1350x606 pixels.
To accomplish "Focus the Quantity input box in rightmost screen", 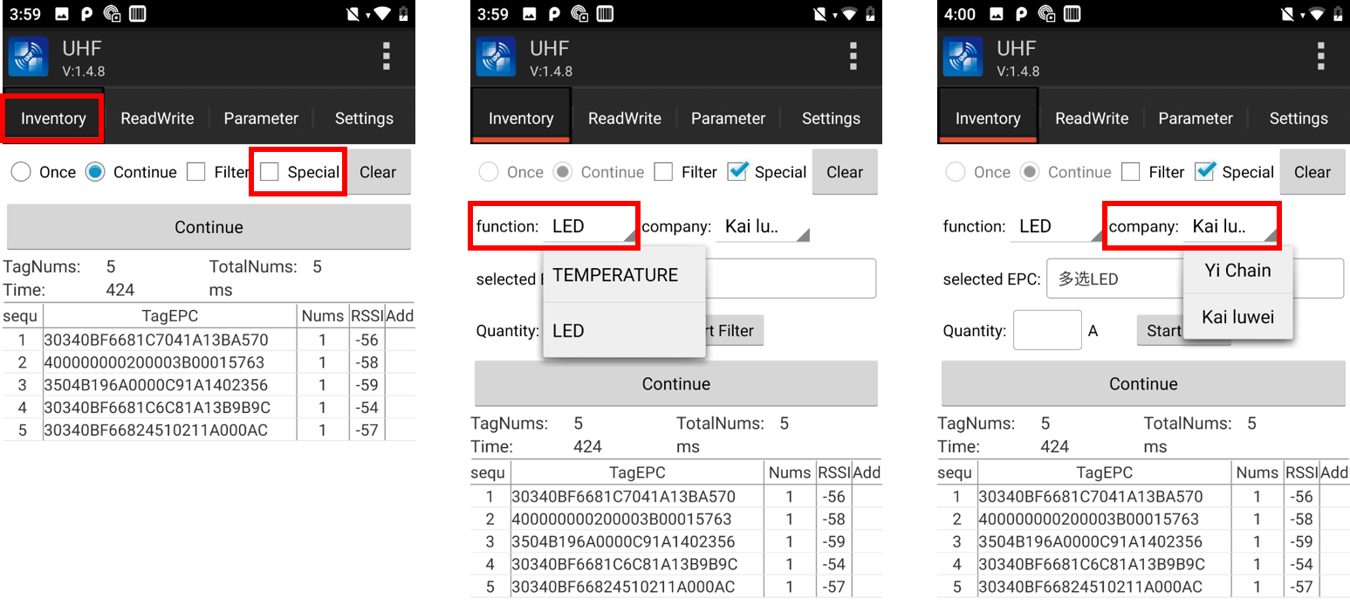I will (x=1046, y=331).
